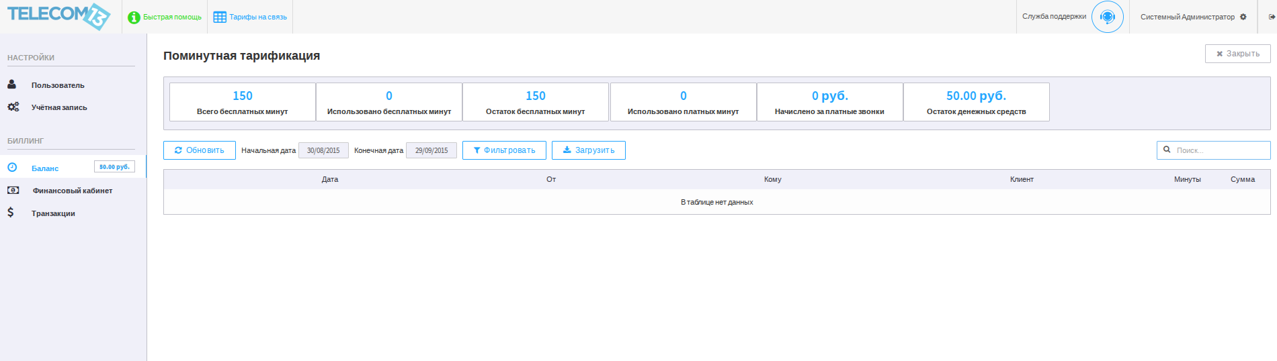Open Быстрая помощь link
The height and width of the screenshot is (361, 1277).
pyautogui.click(x=172, y=17)
